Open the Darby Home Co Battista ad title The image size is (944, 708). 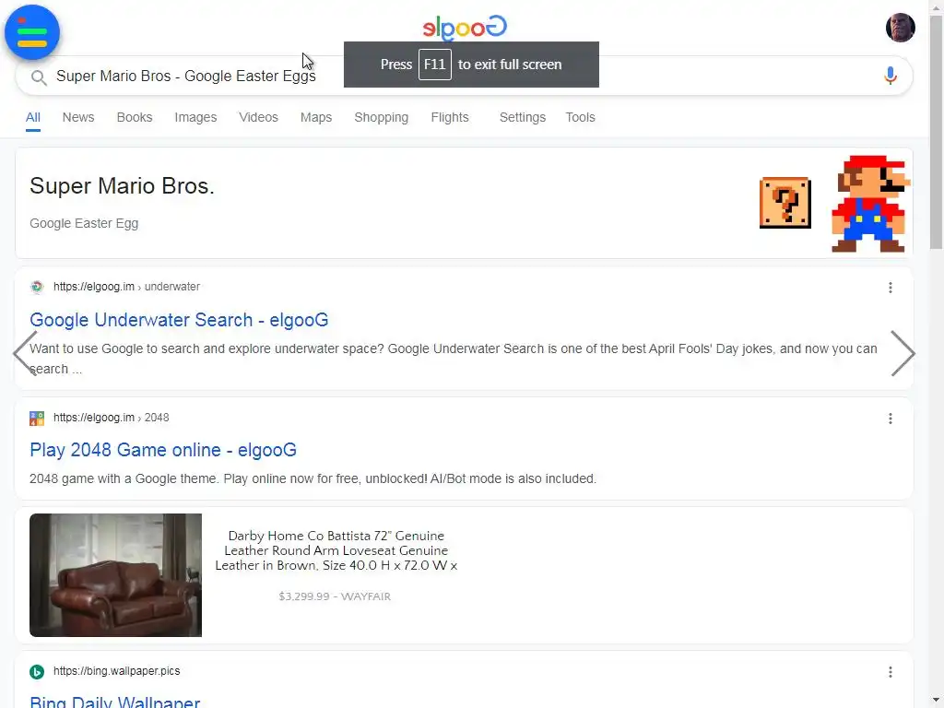coord(336,550)
